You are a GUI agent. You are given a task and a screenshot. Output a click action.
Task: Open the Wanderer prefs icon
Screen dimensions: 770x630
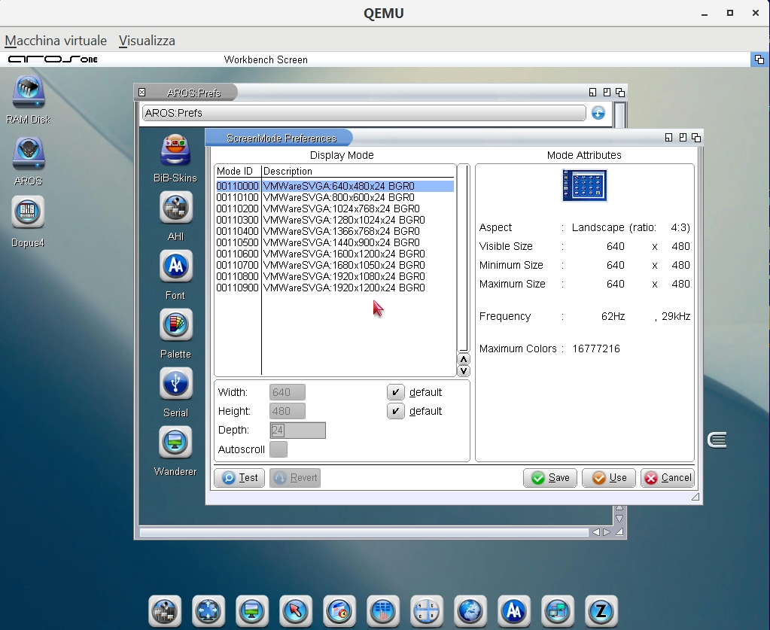pos(176,442)
